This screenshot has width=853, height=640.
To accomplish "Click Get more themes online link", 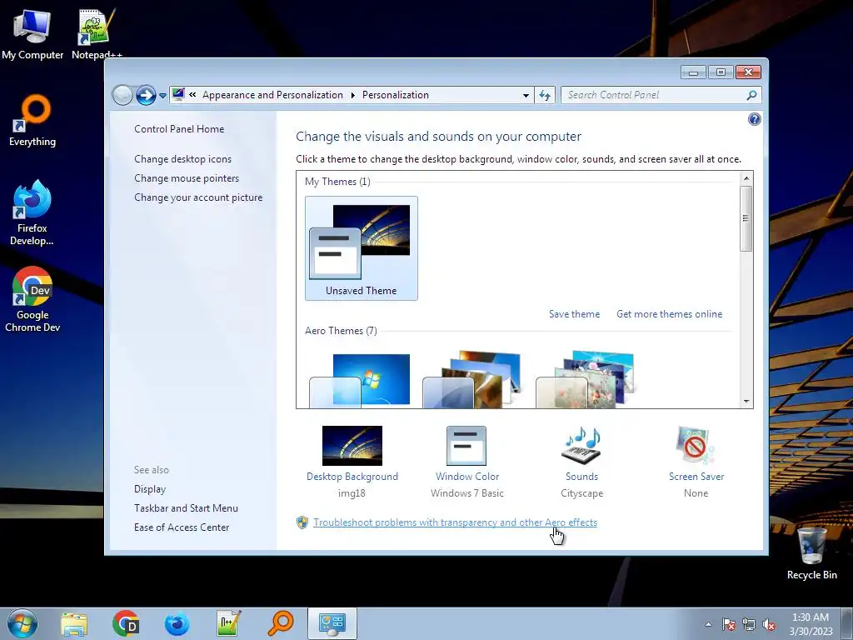I will (x=669, y=314).
